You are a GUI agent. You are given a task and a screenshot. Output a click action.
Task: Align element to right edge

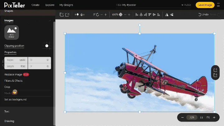(145, 15)
